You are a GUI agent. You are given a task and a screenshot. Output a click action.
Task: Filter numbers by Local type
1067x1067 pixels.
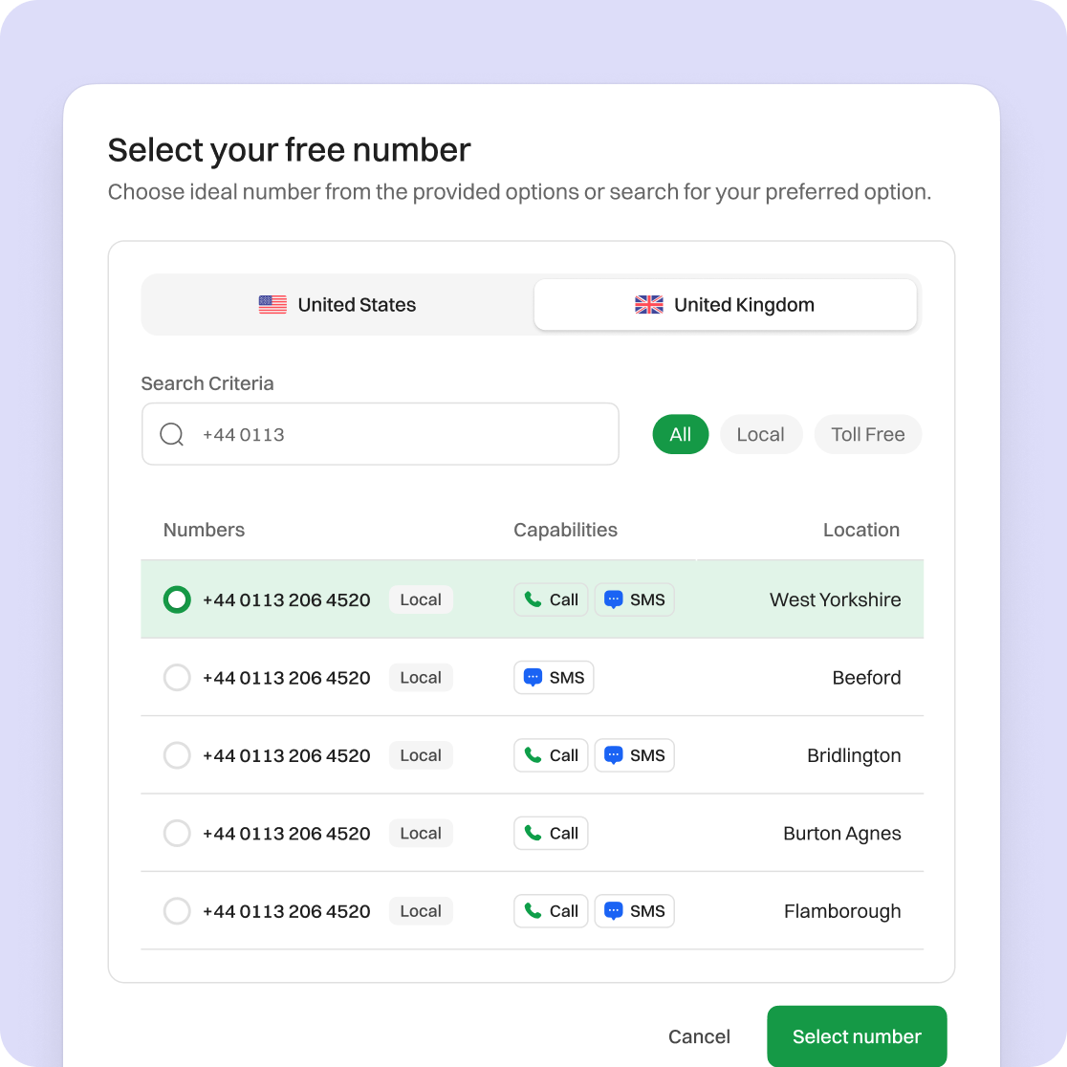point(760,435)
